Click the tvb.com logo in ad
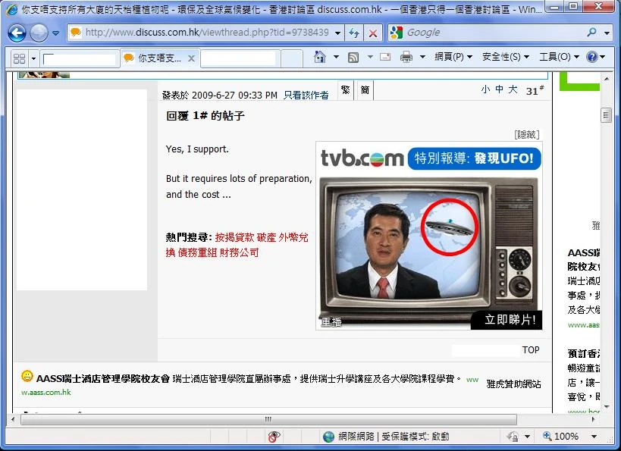Image resolution: width=621 pixels, height=451 pixels. pyautogui.click(x=362, y=158)
